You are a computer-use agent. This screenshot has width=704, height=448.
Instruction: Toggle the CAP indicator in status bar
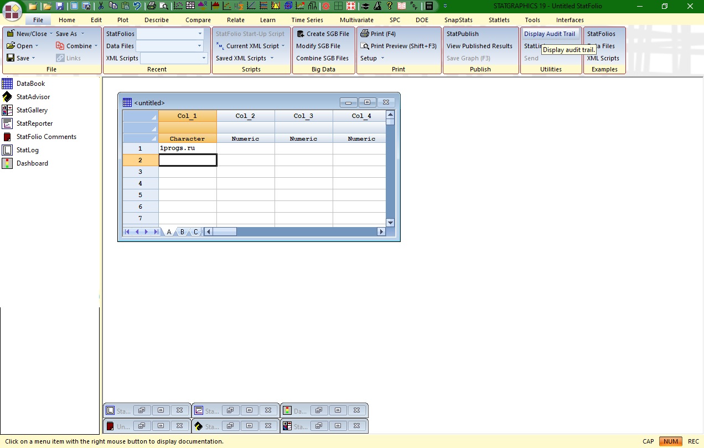[648, 441]
